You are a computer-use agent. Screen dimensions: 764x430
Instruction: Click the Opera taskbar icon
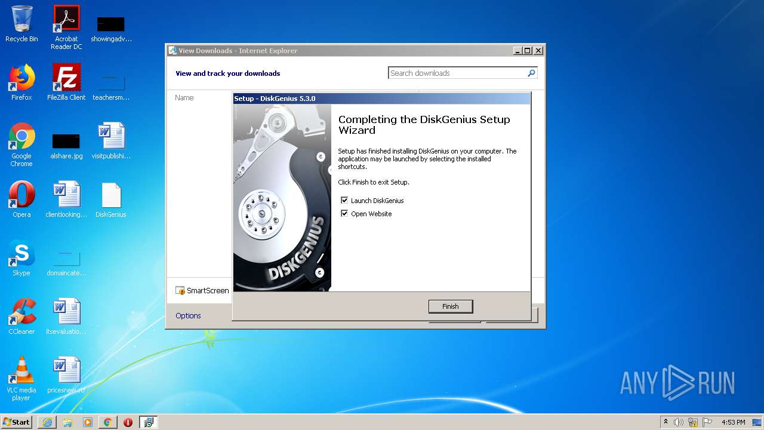[128, 422]
